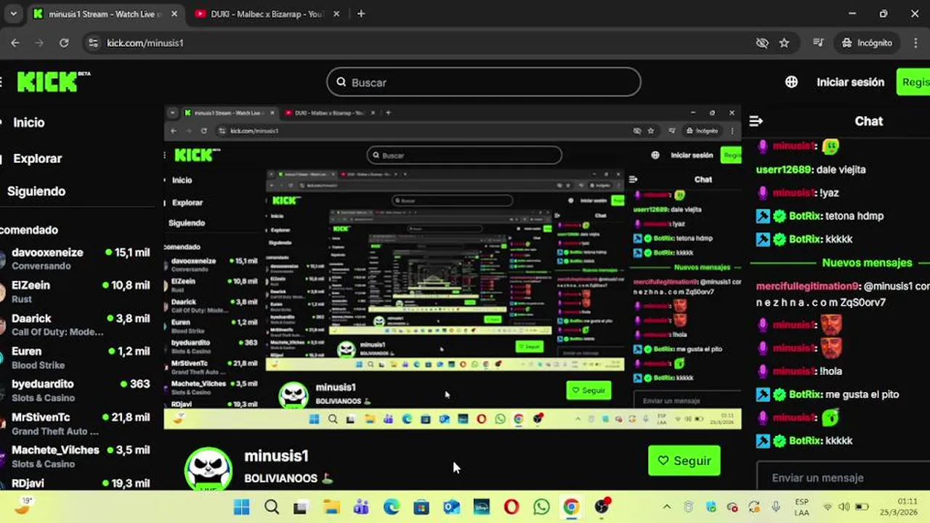This screenshot has height=523, width=930.
Task: Click the large Seguir follow button
Action: click(x=684, y=461)
